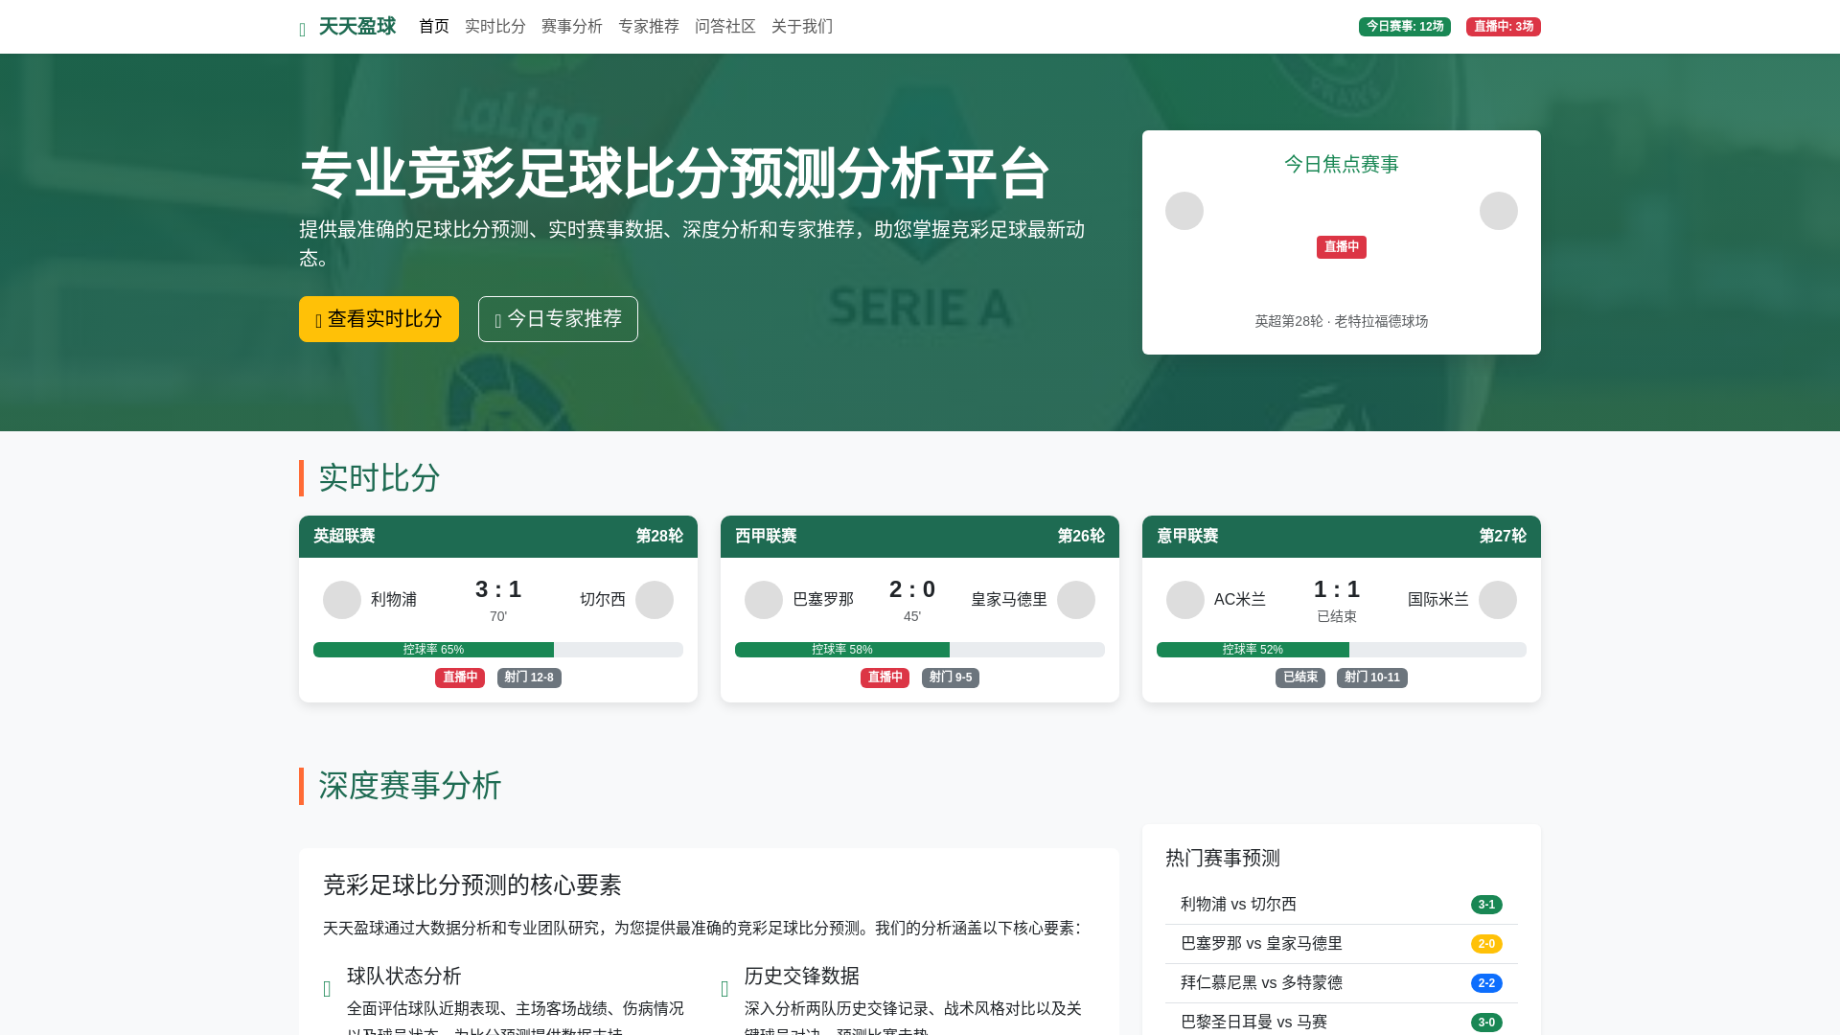Open 巴塞罗那 vs 皇家马德里 prediction

point(1342,944)
